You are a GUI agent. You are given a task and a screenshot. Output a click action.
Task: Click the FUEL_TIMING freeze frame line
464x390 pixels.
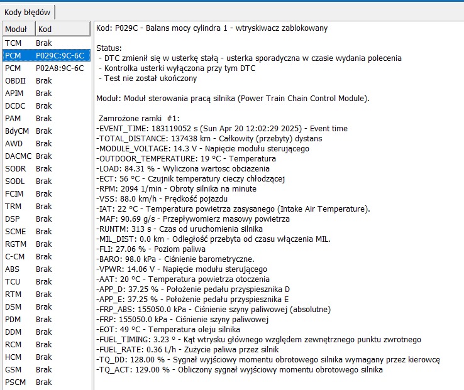point(258,340)
